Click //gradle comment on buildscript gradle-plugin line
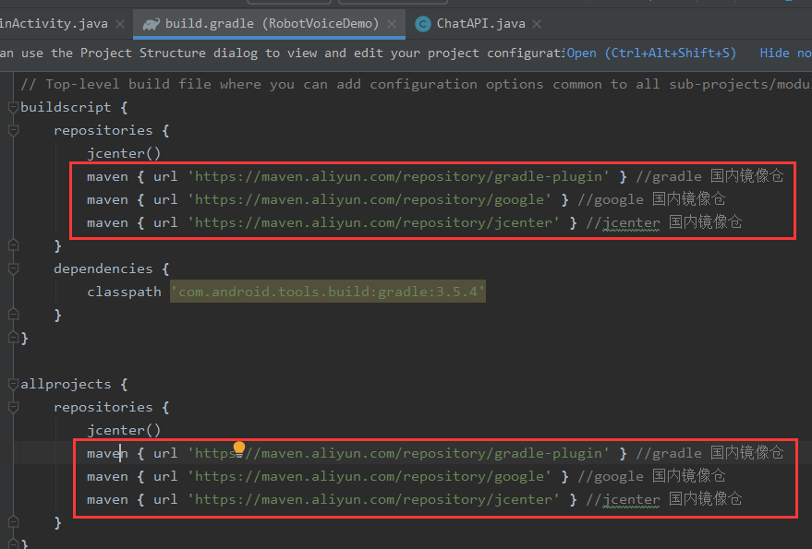Image resolution: width=812 pixels, height=549 pixels. coord(709,176)
